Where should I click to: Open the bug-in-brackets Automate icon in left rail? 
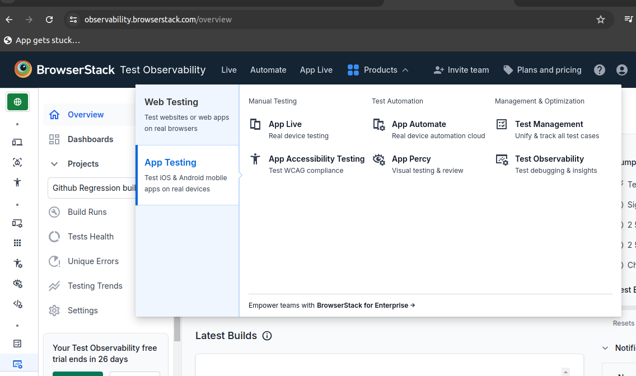(x=17, y=162)
